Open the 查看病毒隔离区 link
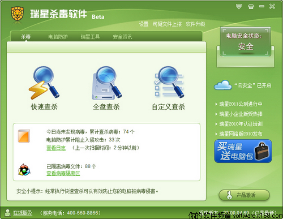Image resolution: width=283 pixels, height=219 pixels. coord(63,173)
